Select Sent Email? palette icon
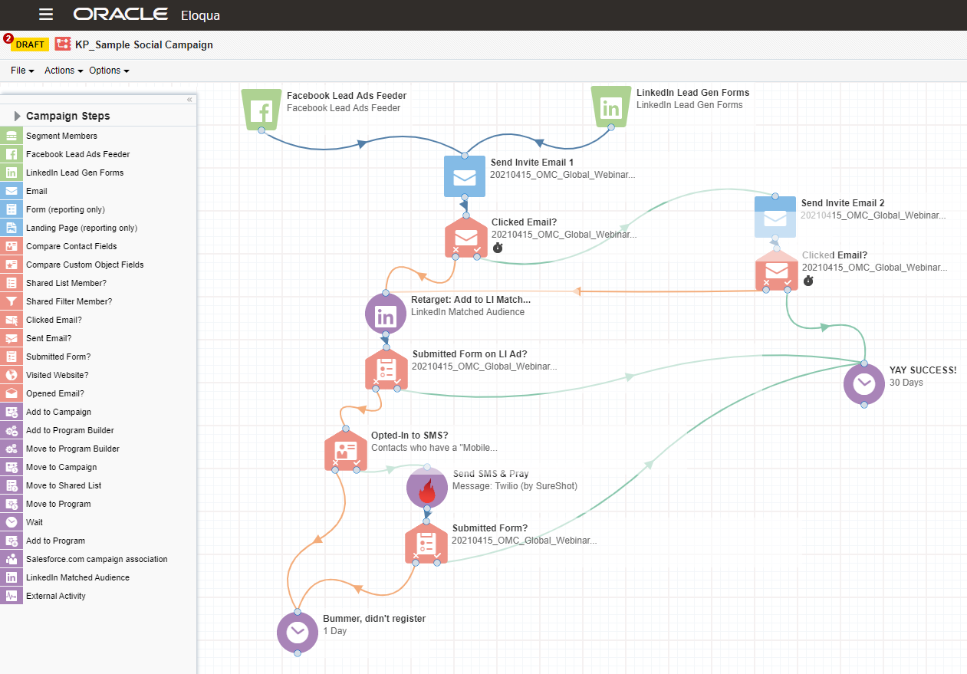This screenshot has height=674, width=967. tap(12, 338)
